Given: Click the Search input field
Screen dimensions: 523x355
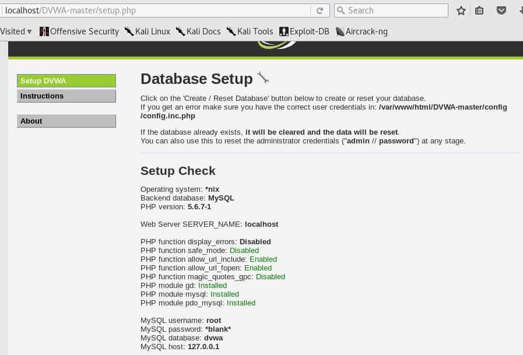Looking at the screenshot, I should pyautogui.click(x=391, y=10).
